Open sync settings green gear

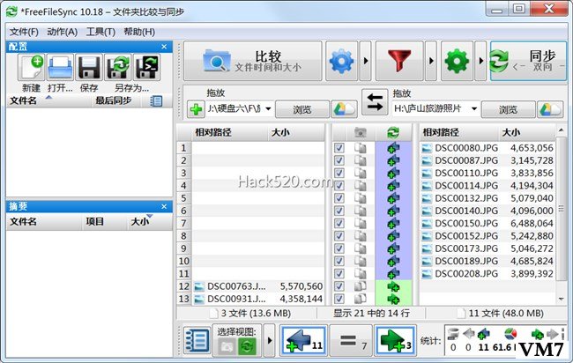click(457, 61)
